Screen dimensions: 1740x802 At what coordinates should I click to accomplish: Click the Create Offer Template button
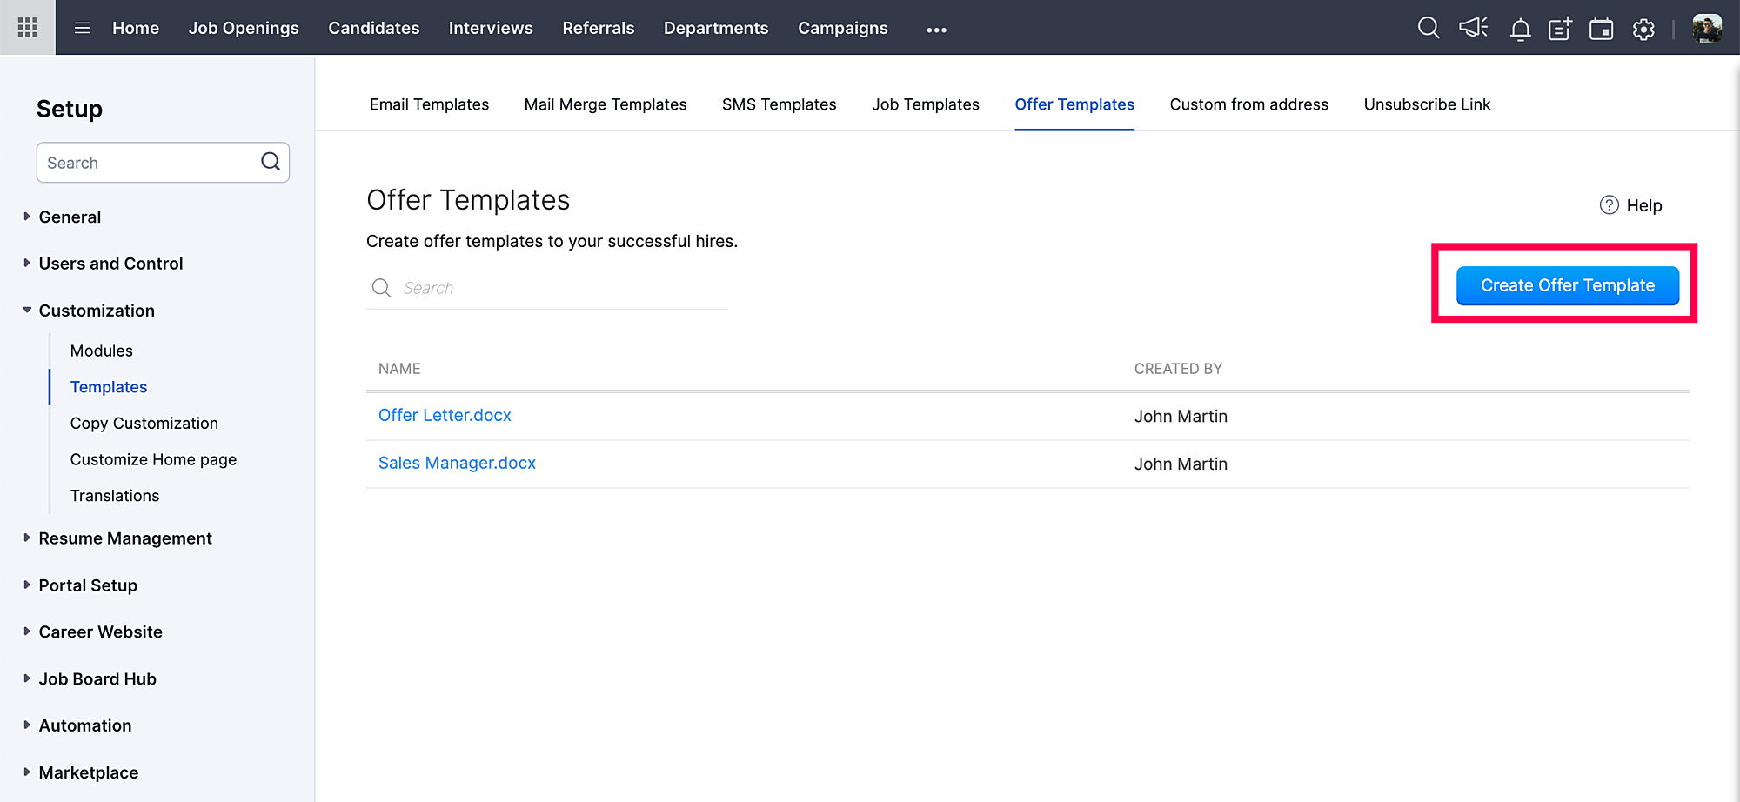pos(1567,285)
